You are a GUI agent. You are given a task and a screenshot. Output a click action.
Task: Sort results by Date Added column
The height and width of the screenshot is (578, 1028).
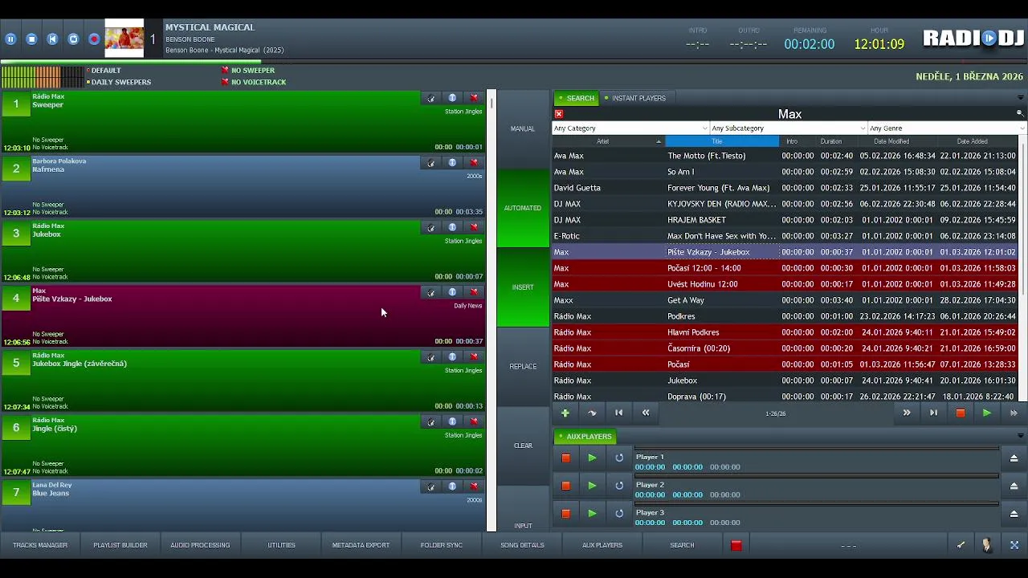tap(972, 141)
